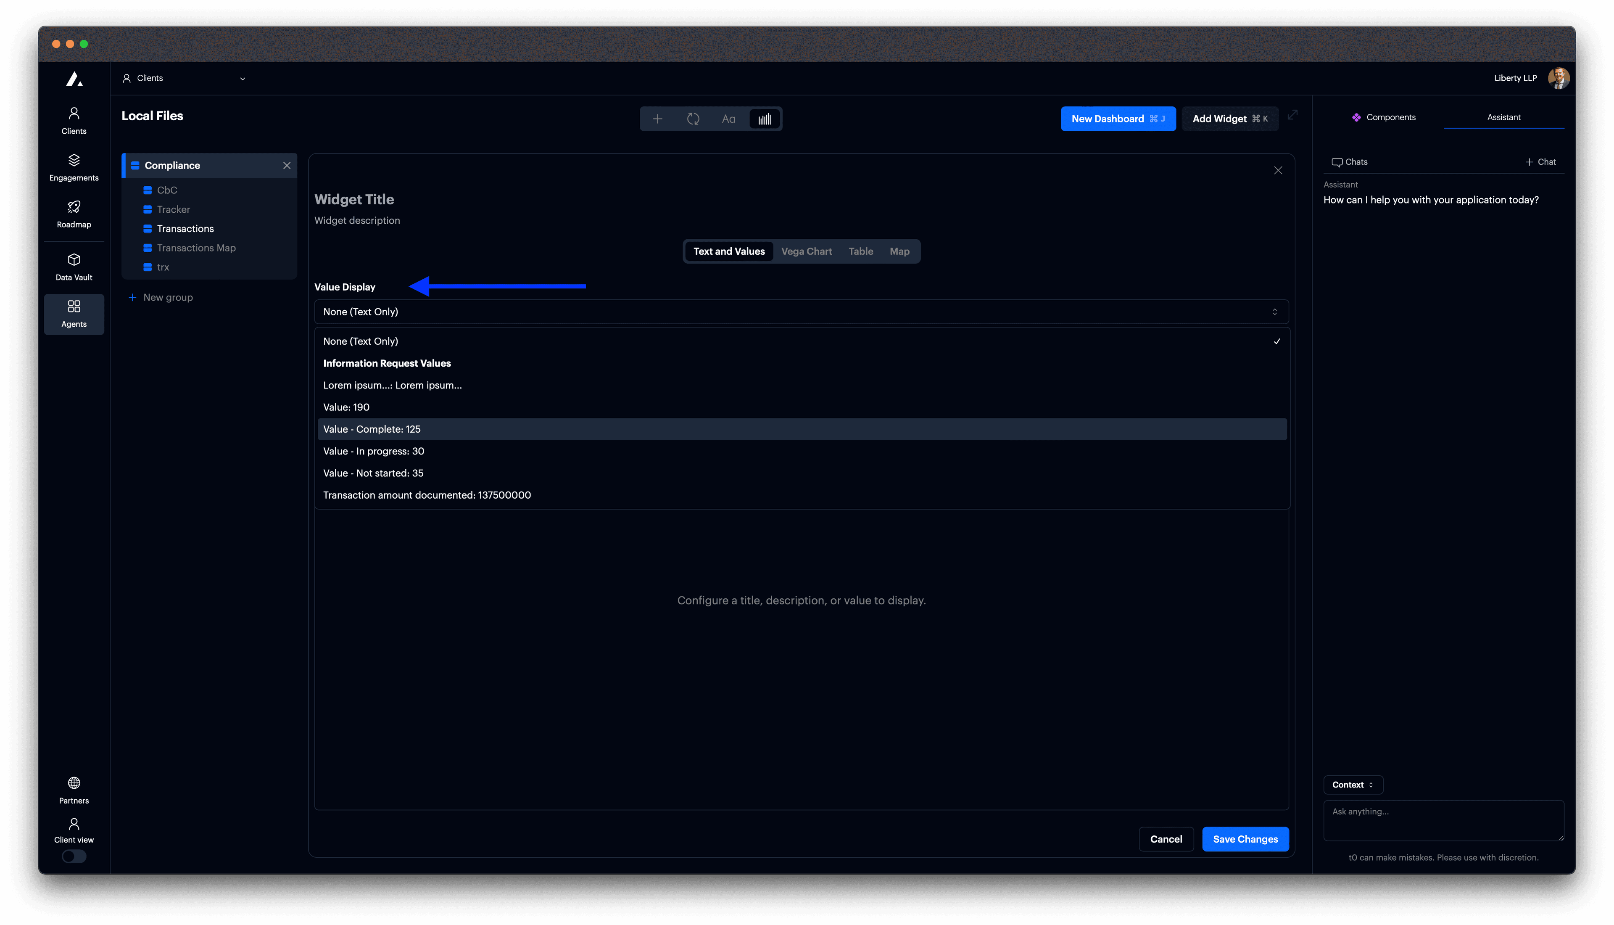Click the Ask anything chat input field

click(1443, 819)
